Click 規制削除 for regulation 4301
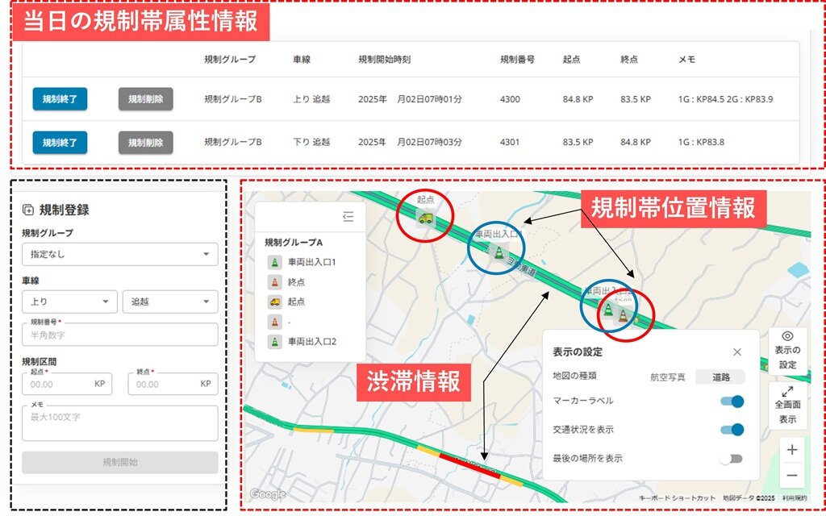The image size is (826, 516). click(x=145, y=143)
